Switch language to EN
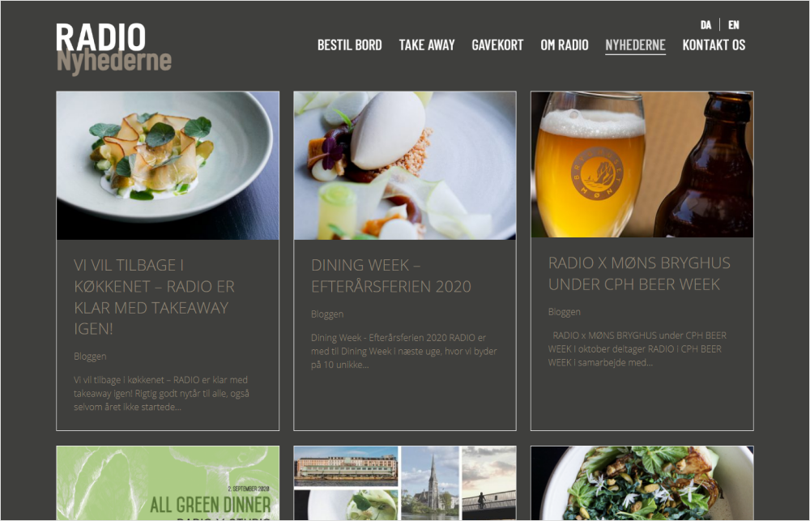The width and height of the screenshot is (810, 521). pos(734,25)
